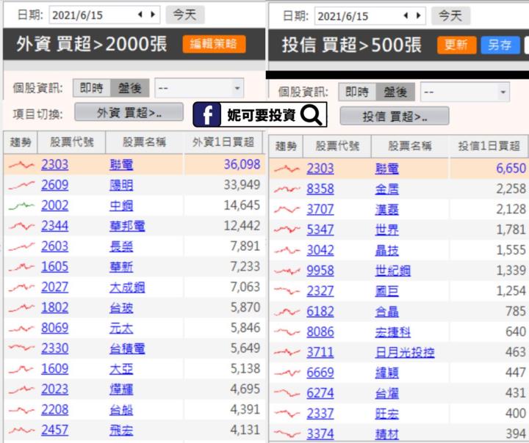Click the blue 另存 button
Screen dimensions: 529x443
[500, 45]
